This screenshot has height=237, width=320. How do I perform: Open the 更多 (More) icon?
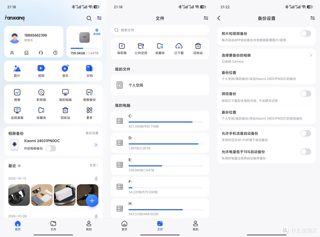tap(89, 113)
